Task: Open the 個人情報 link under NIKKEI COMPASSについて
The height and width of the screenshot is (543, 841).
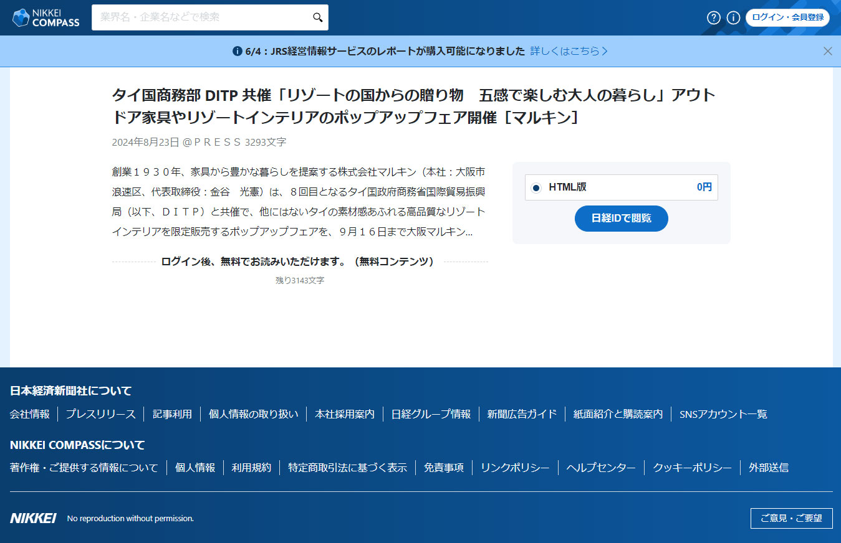Action: pos(195,468)
